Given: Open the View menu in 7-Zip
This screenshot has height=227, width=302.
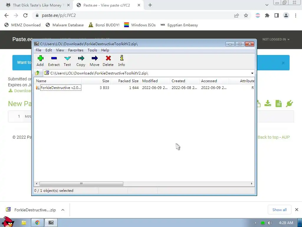Looking at the screenshot, I should coord(60,50).
